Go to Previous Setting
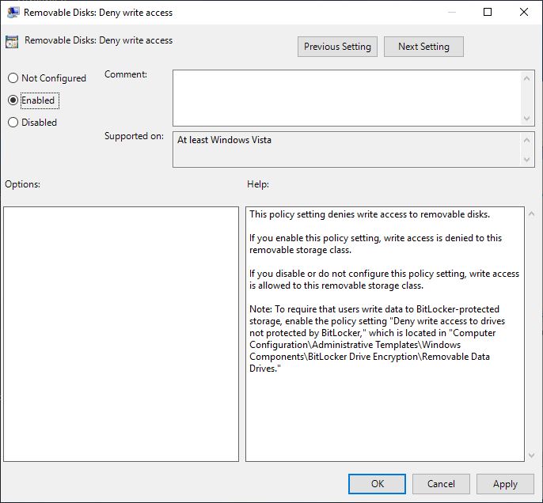Viewport: 543px width, 503px height. coord(337,47)
